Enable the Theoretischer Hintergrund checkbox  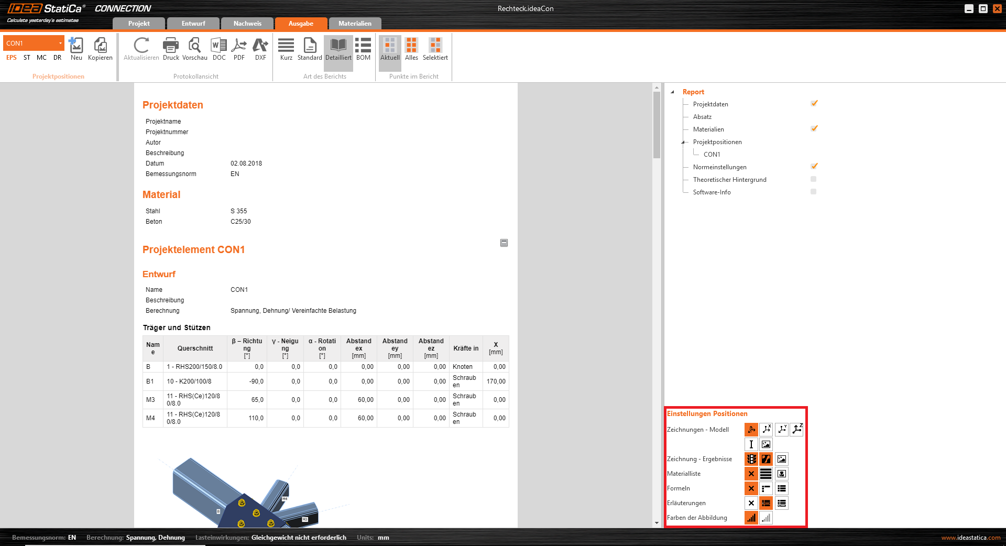click(813, 179)
